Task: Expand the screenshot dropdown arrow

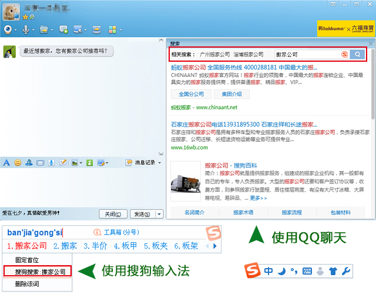Action: point(107,163)
